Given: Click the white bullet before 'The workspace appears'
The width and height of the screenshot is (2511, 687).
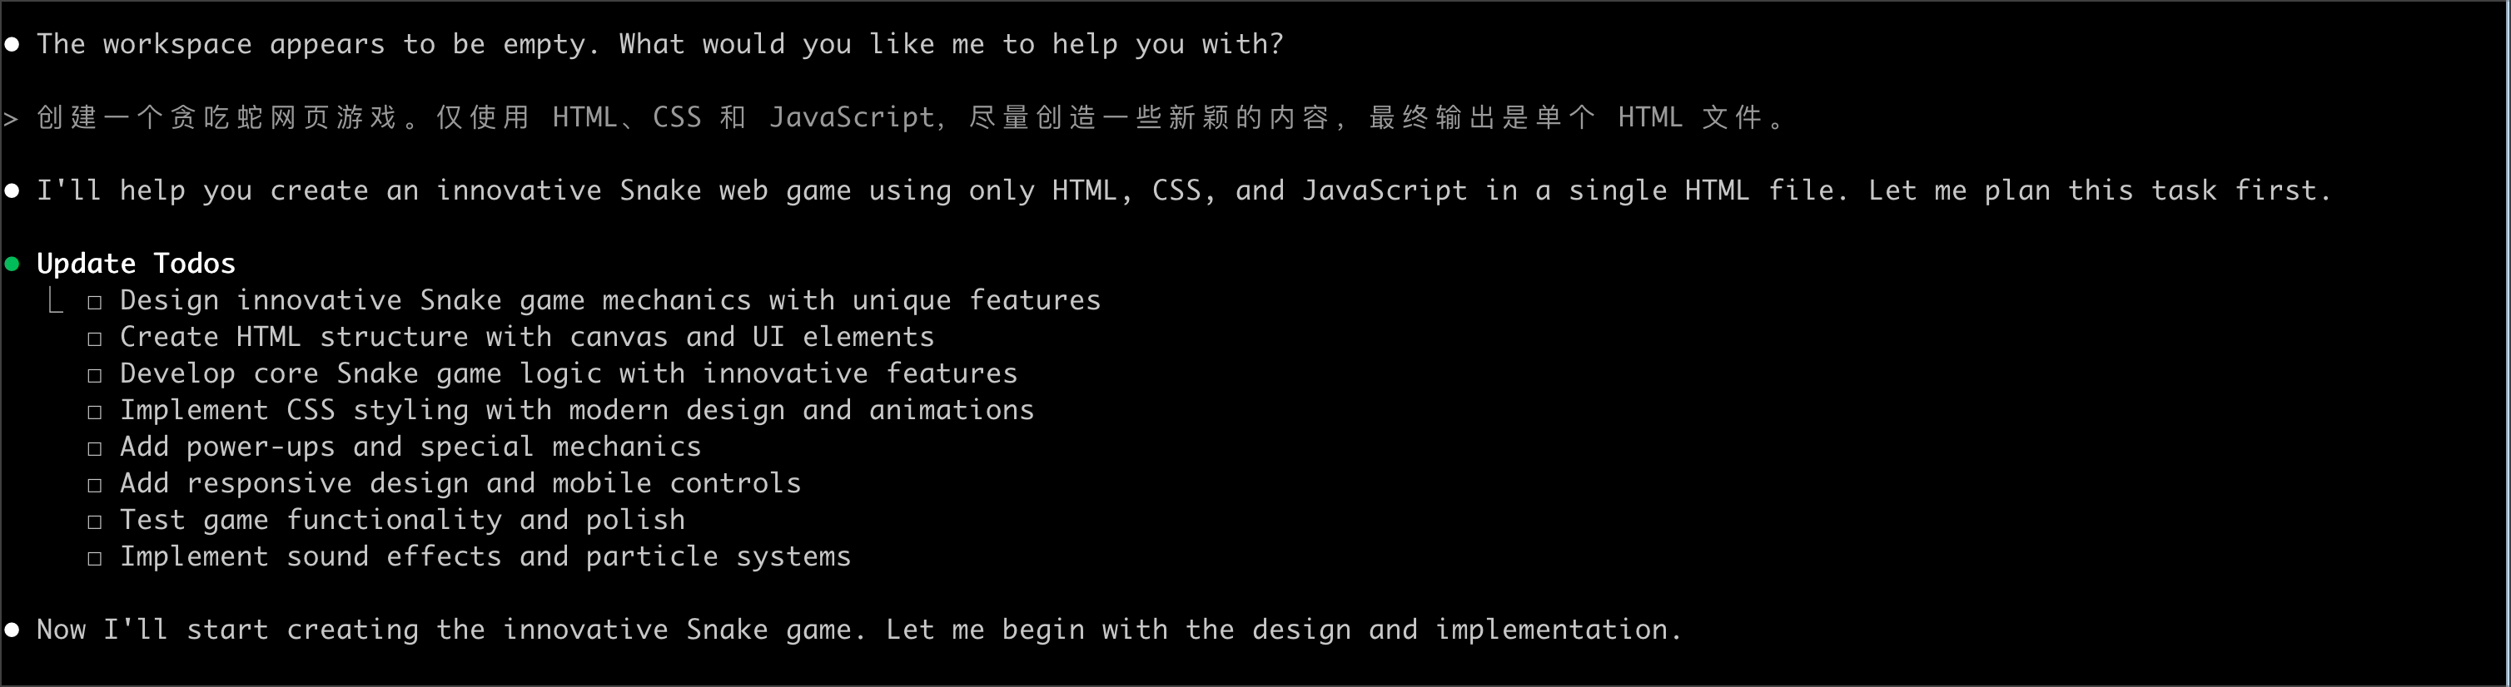Looking at the screenshot, I should click(12, 45).
